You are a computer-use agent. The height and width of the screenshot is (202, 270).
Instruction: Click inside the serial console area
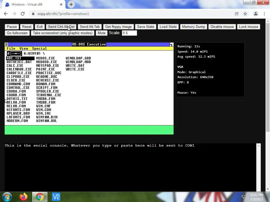(130, 167)
